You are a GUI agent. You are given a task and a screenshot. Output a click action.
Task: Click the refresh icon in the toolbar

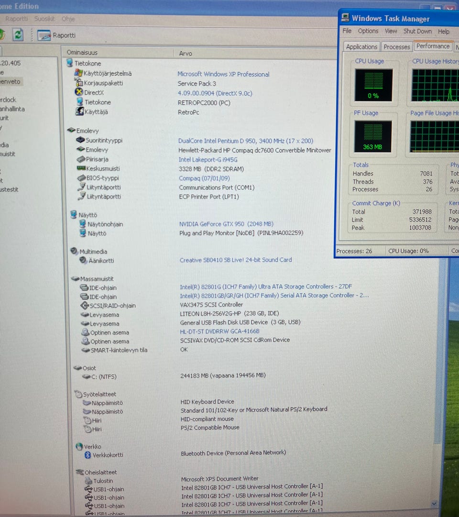coord(18,34)
